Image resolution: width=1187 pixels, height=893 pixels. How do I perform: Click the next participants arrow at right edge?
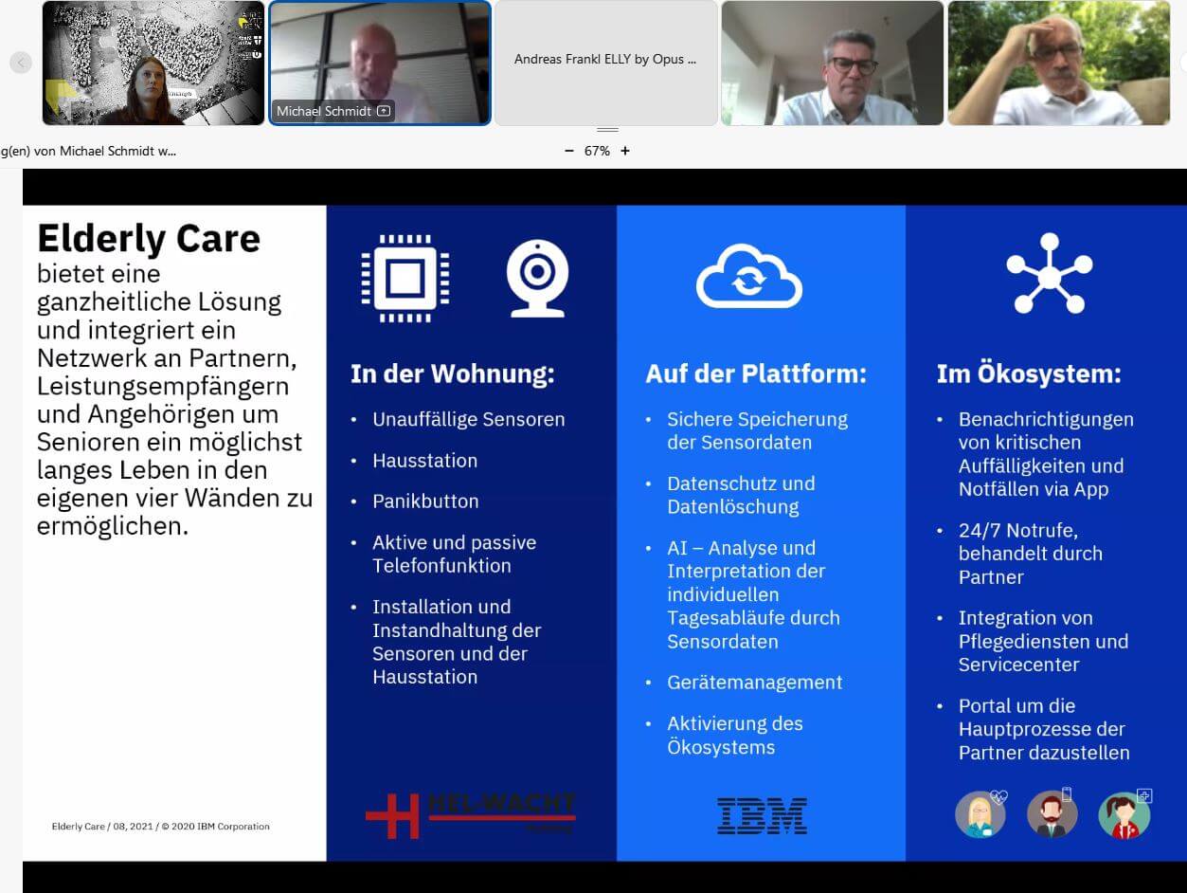1182,63
